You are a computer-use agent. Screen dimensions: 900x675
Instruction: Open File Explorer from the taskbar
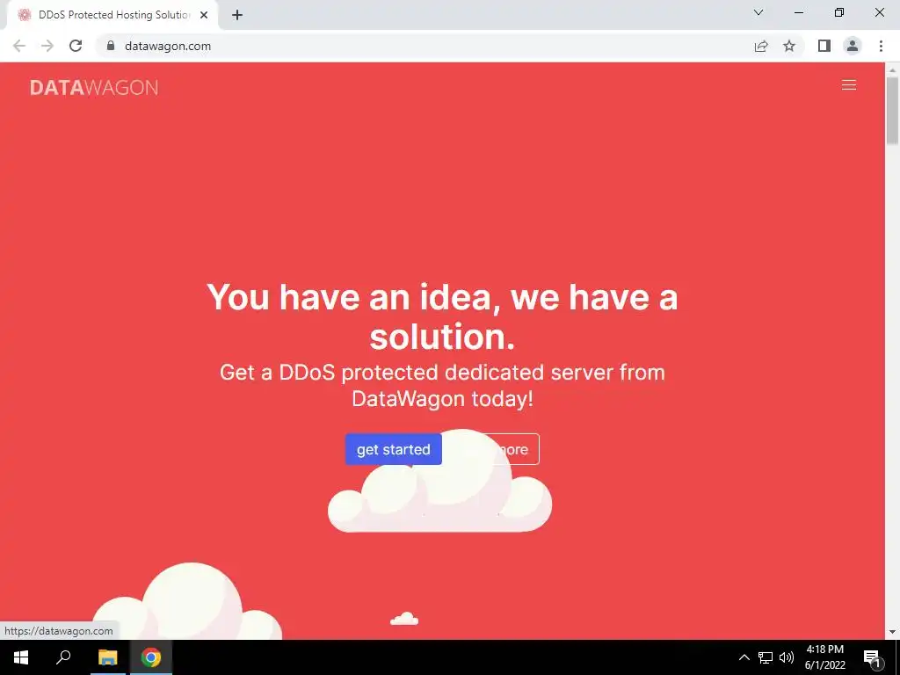pyautogui.click(x=108, y=657)
